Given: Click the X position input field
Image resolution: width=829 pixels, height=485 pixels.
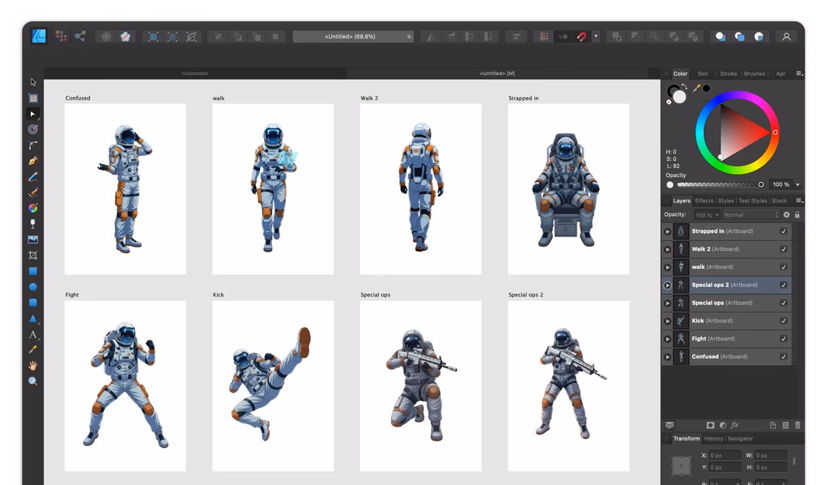Looking at the screenshot, I should 725,455.
